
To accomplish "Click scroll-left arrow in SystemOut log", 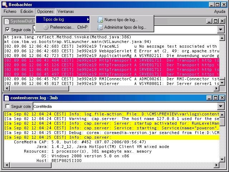I will click(x=7, y=89).
